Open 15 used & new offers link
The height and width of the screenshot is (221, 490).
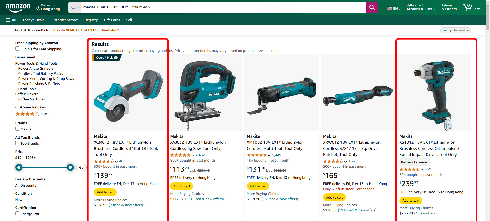coord(280,199)
